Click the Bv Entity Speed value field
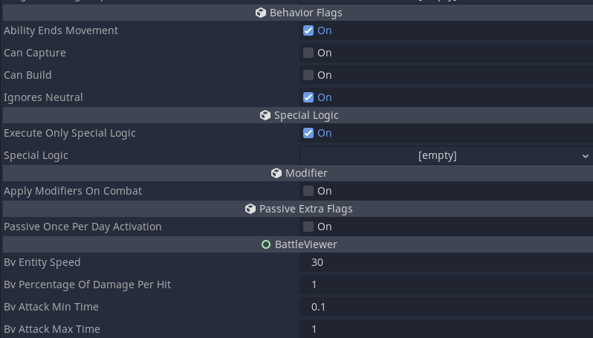The width and height of the screenshot is (593, 338). pyautogui.click(x=446, y=262)
